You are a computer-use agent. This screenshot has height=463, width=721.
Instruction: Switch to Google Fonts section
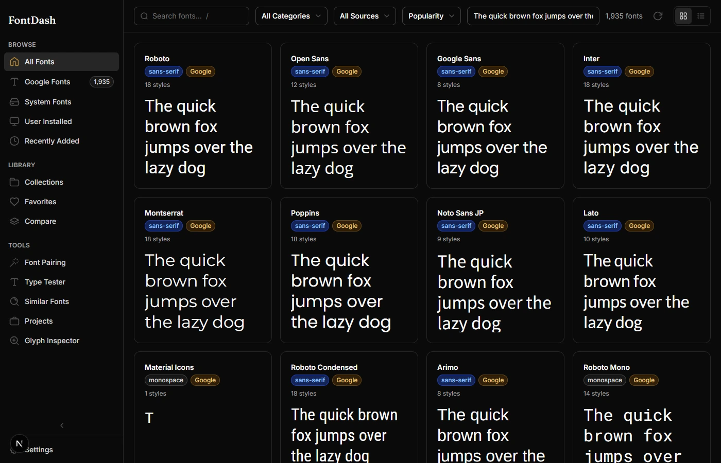point(47,82)
